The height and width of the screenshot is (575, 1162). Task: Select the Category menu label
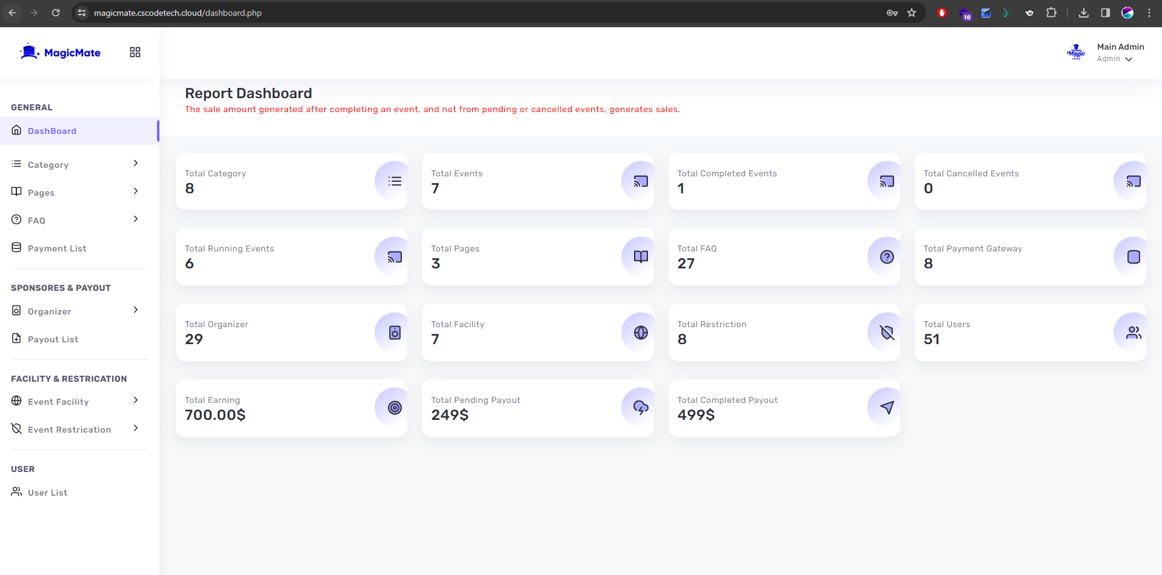coord(48,165)
